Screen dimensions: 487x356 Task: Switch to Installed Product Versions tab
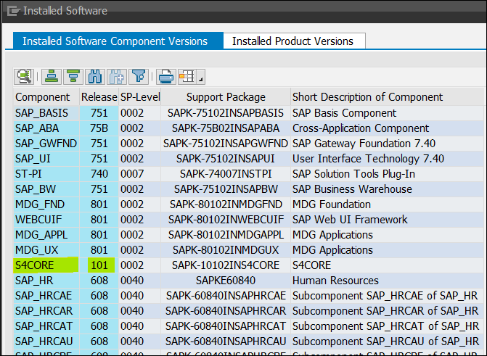click(x=294, y=41)
